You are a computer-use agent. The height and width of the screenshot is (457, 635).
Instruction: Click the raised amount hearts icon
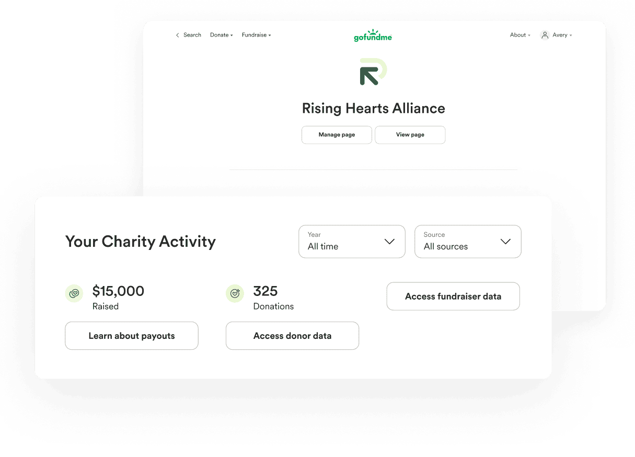pos(74,293)
